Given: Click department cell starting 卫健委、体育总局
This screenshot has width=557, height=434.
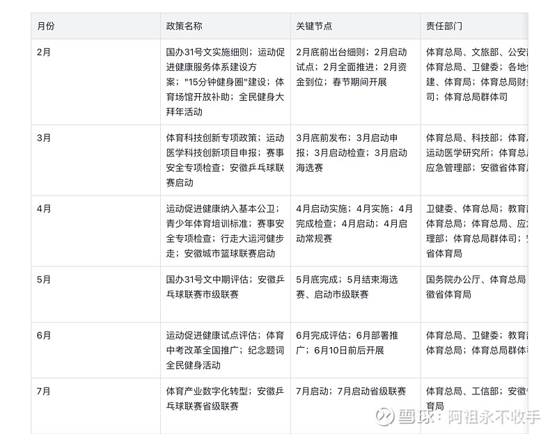Looking at the screenshot, I should click(474, 231).
